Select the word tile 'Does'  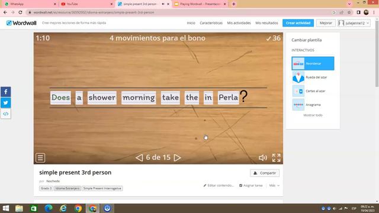click(60, 98)
